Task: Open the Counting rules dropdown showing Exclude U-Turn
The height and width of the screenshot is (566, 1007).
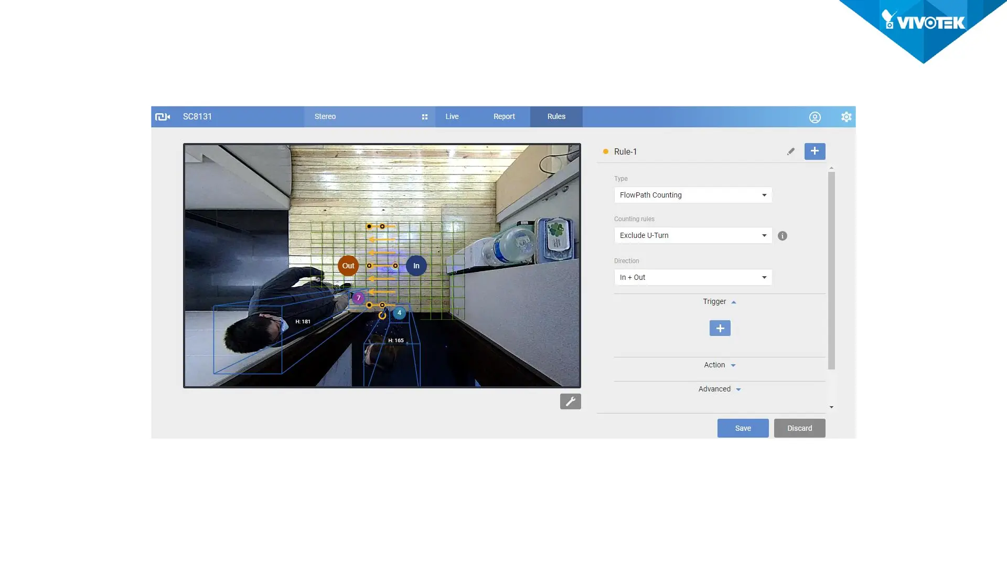Action: point(692,235)
